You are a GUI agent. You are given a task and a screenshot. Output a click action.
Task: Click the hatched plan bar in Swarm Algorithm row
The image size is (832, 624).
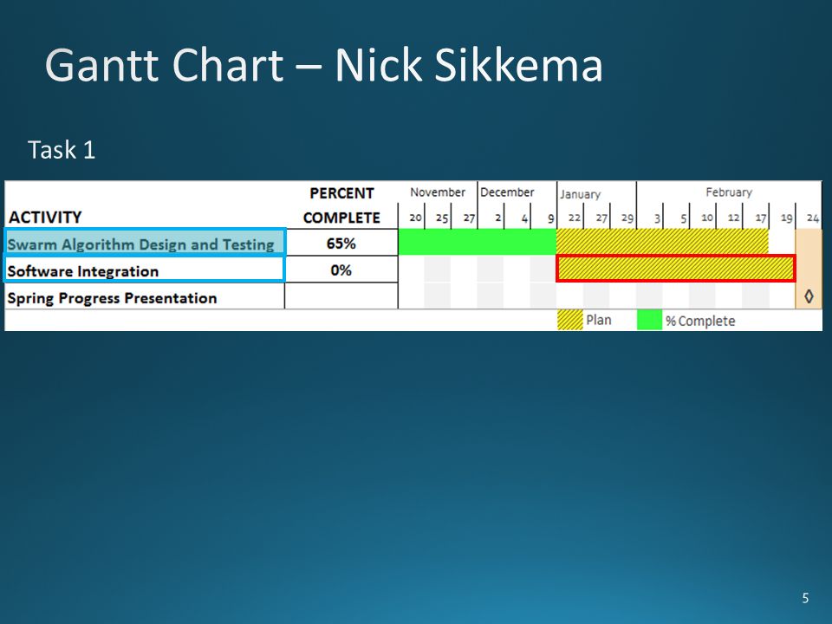[662, 242]
